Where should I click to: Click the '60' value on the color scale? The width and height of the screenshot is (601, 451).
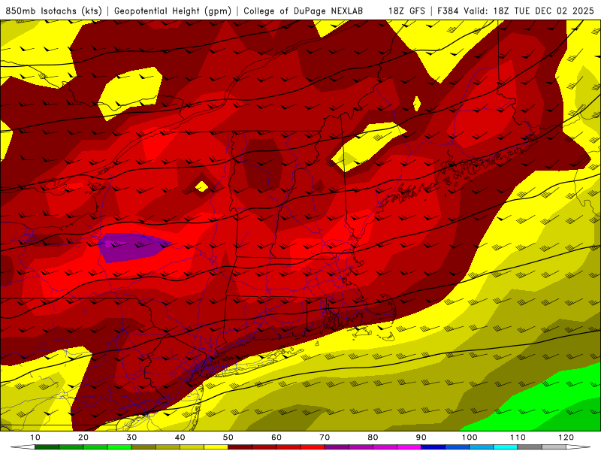276,437
